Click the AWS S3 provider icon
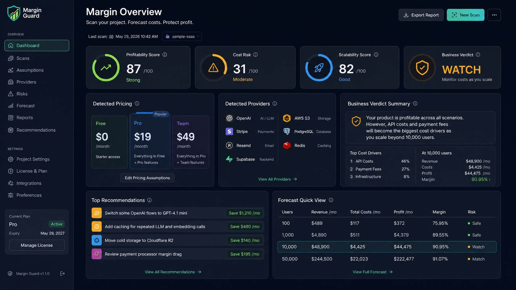The width and height of the screenshot is (516, 290). [287, 118]
